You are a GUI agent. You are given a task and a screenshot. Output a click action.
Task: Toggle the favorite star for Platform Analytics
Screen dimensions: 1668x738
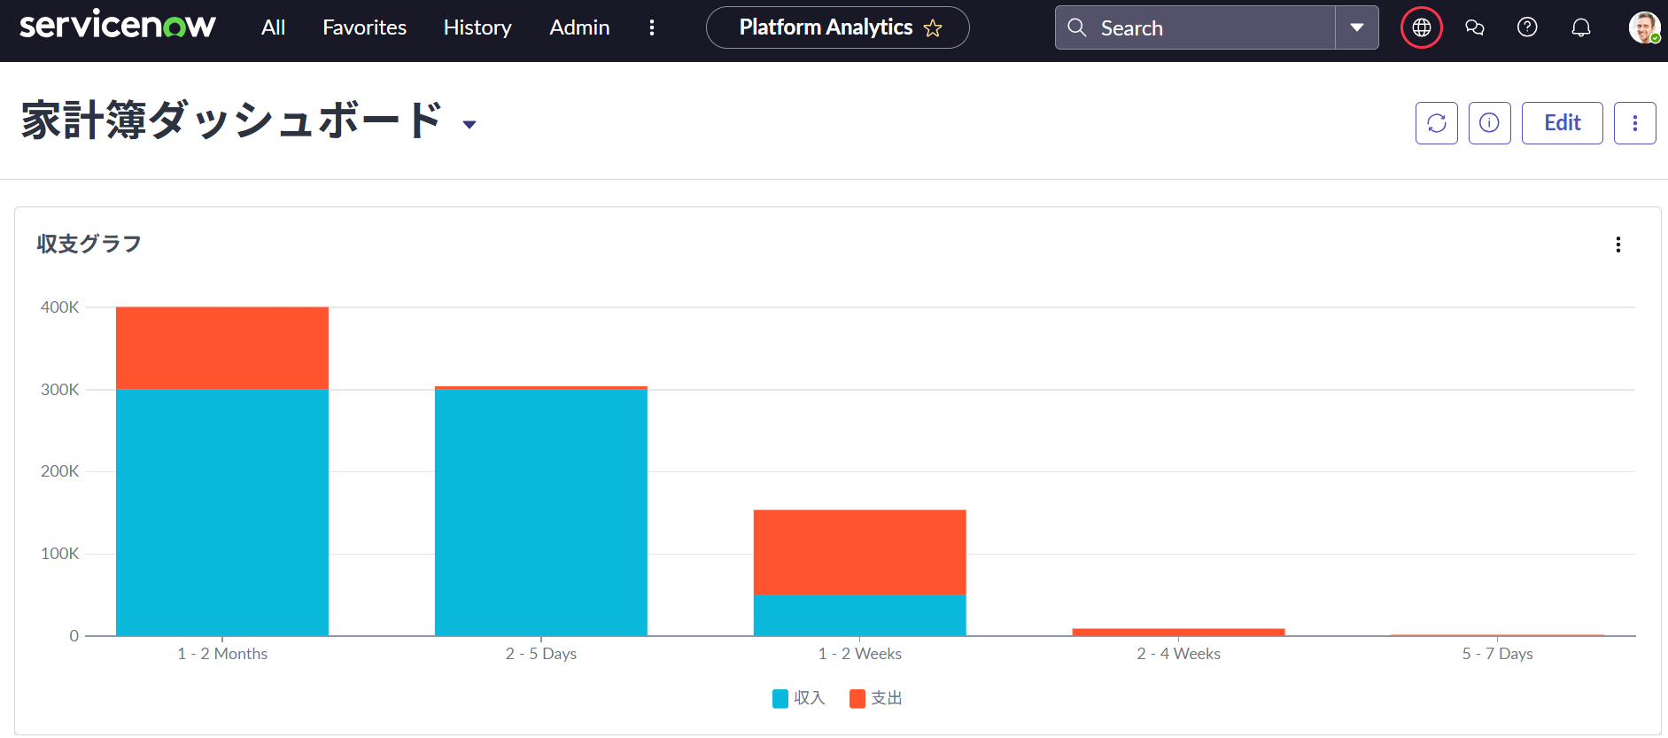pos(933,28)
